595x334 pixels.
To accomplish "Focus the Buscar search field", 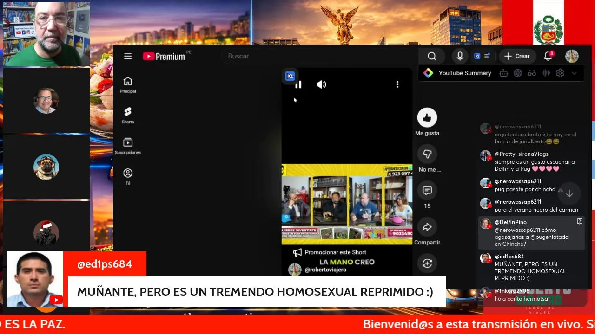I will tap(318, 56).
